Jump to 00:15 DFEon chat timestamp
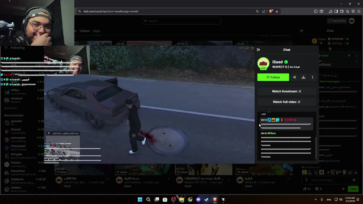This screenshot has height=204, width=363. (264, 133)
